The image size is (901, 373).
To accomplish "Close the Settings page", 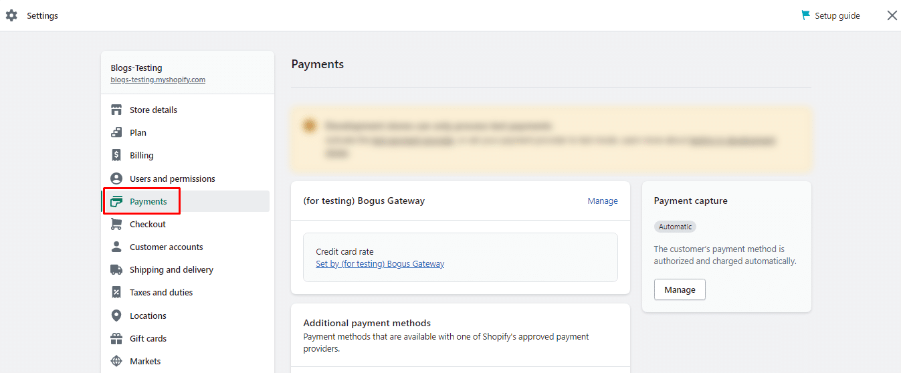I will pyautogui.click(x=892, y=15).
